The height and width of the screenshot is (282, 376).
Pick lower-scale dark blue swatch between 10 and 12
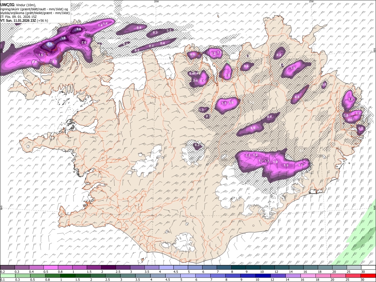coord(263,276)
